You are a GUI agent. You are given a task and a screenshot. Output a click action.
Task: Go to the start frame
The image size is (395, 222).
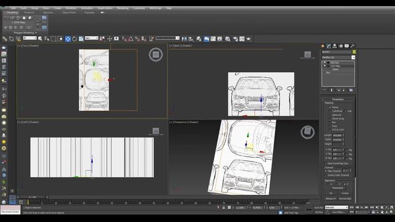click(352, 207)
